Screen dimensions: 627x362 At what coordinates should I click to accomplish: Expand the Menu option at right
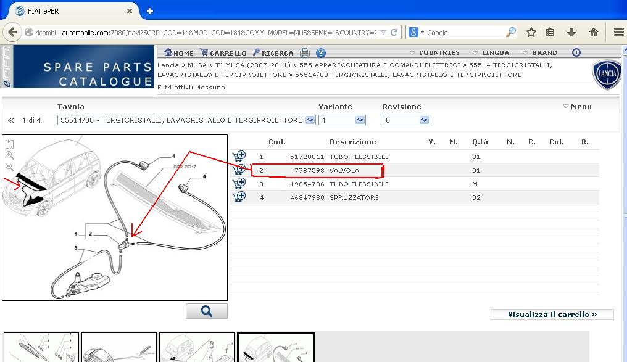pos(578,107)
